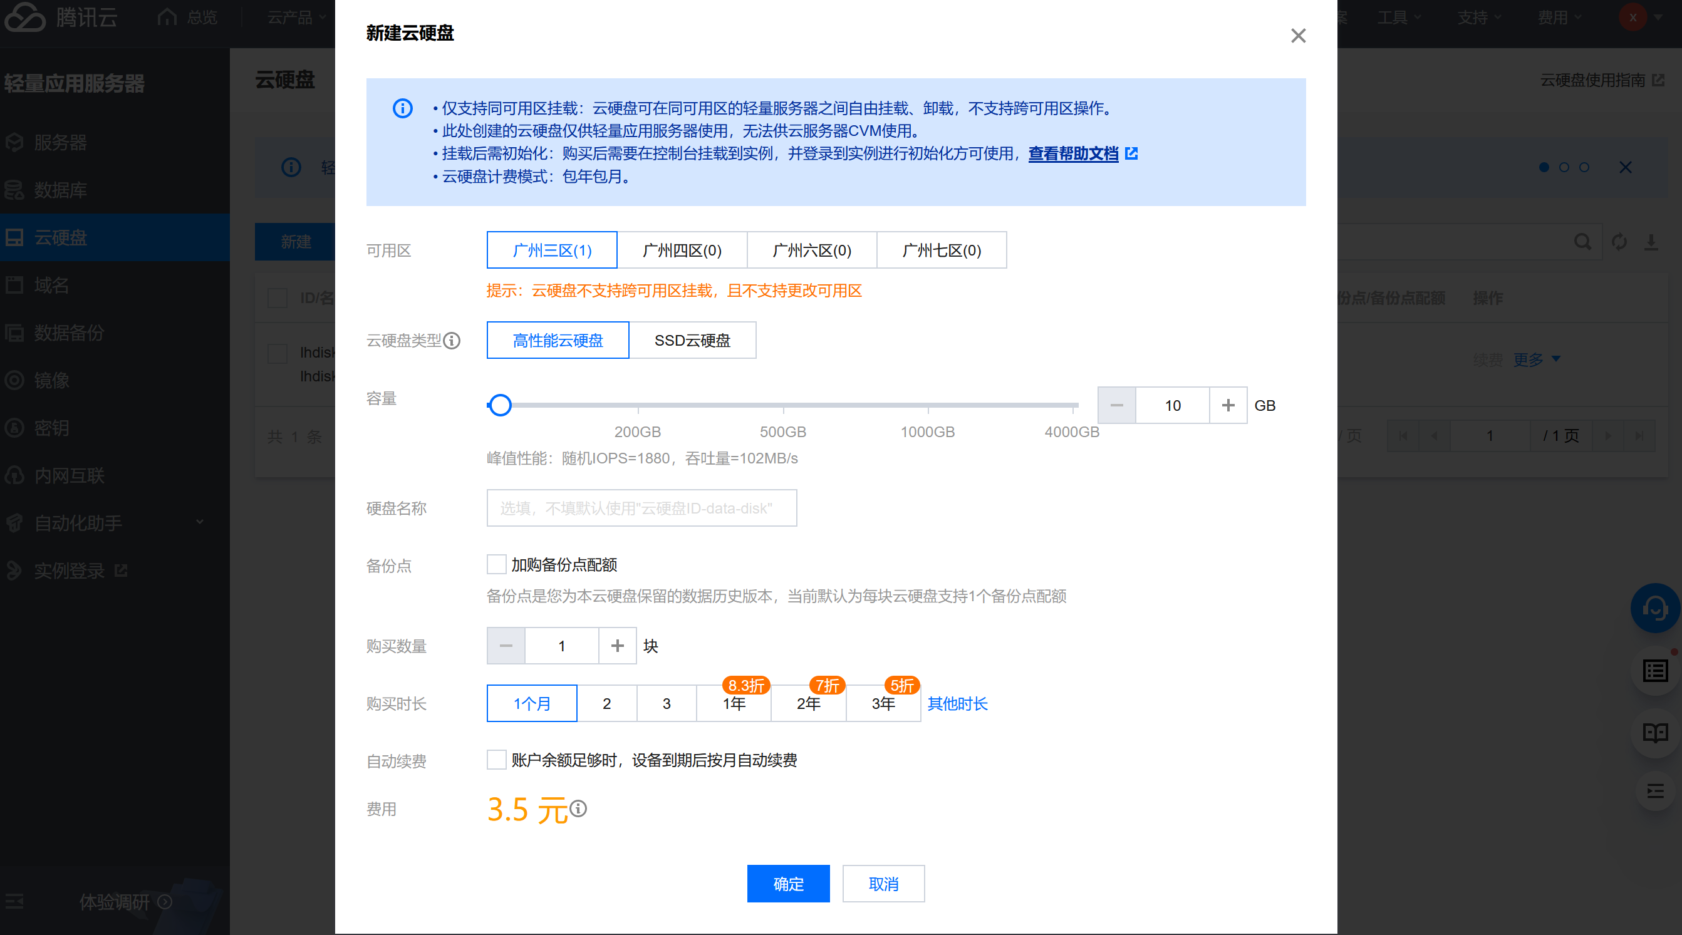Choose SSD云硬盘 disk type
Viewport: 1682px width, 935px height.
coord(692,340)
